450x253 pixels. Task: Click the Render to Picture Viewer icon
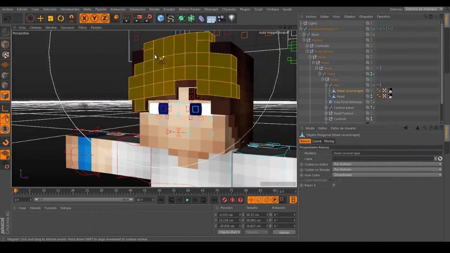click(137, 18)
